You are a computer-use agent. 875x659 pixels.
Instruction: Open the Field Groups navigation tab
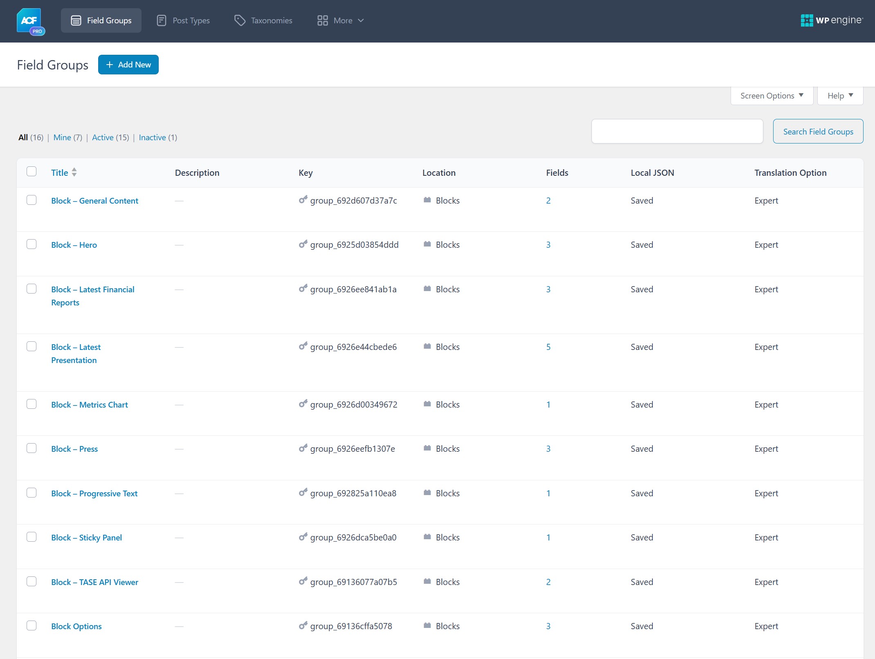[x=101, y=20]
